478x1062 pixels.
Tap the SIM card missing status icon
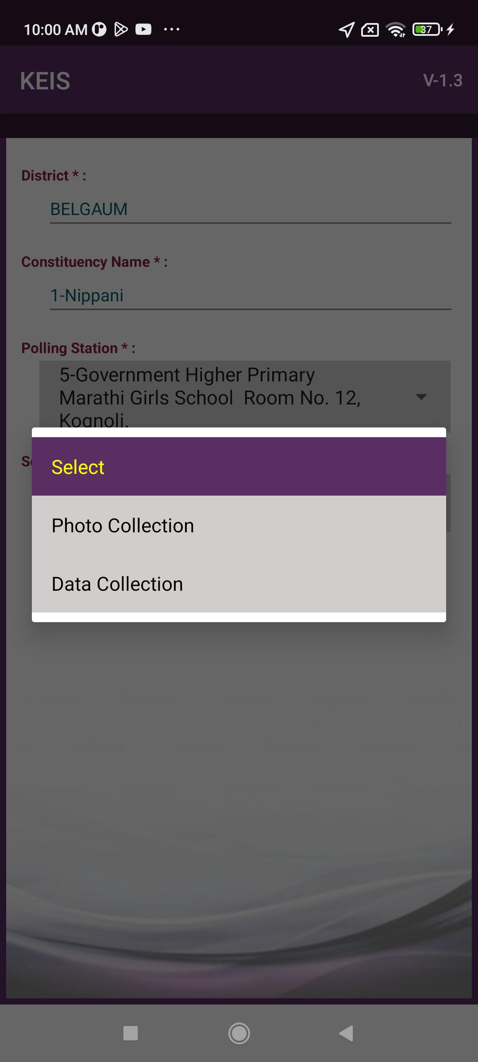pos(370,30)
